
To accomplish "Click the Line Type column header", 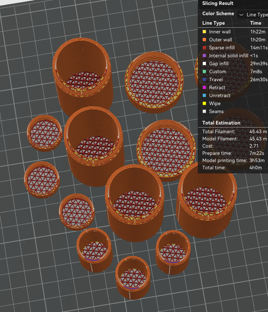I will click(213, 23).
